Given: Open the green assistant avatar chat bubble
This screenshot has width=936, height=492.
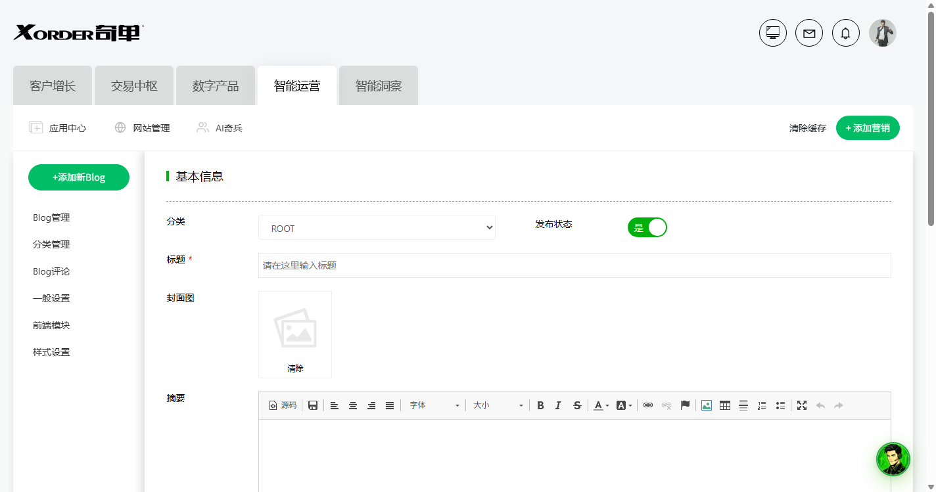Looking at the screenshot, I should [x=893, y=459].
